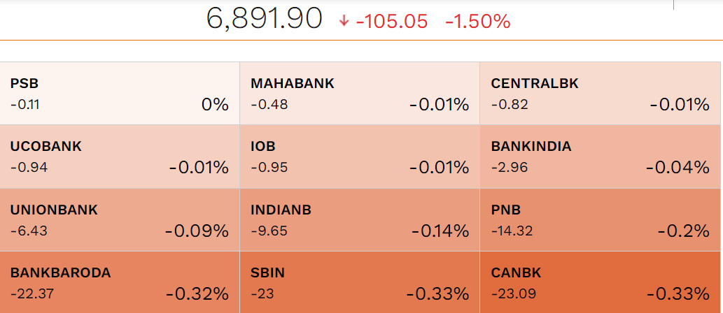Click the -105.05 index change value
Image resolution: width=723 pixels, height=313 pixels.
(x=391, y=22)
